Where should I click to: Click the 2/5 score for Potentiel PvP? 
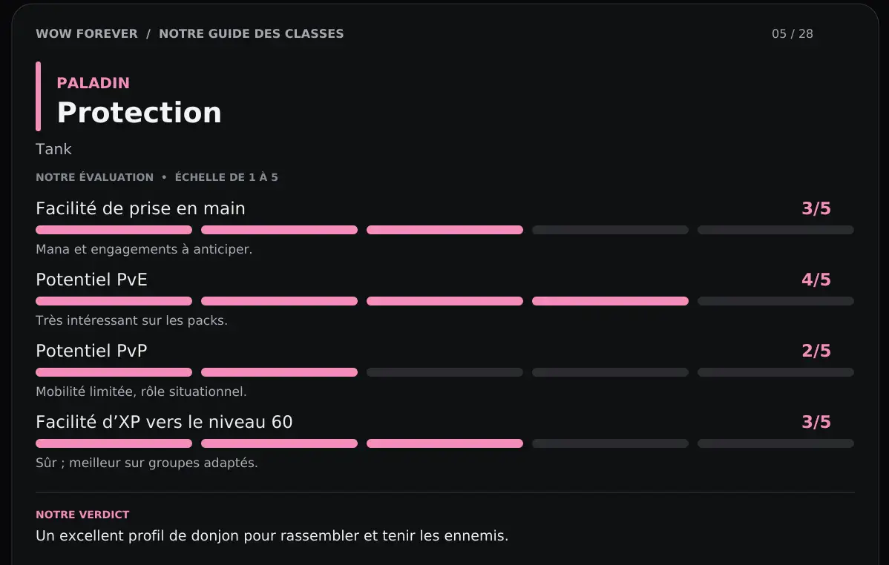click(x=816, y=351)
